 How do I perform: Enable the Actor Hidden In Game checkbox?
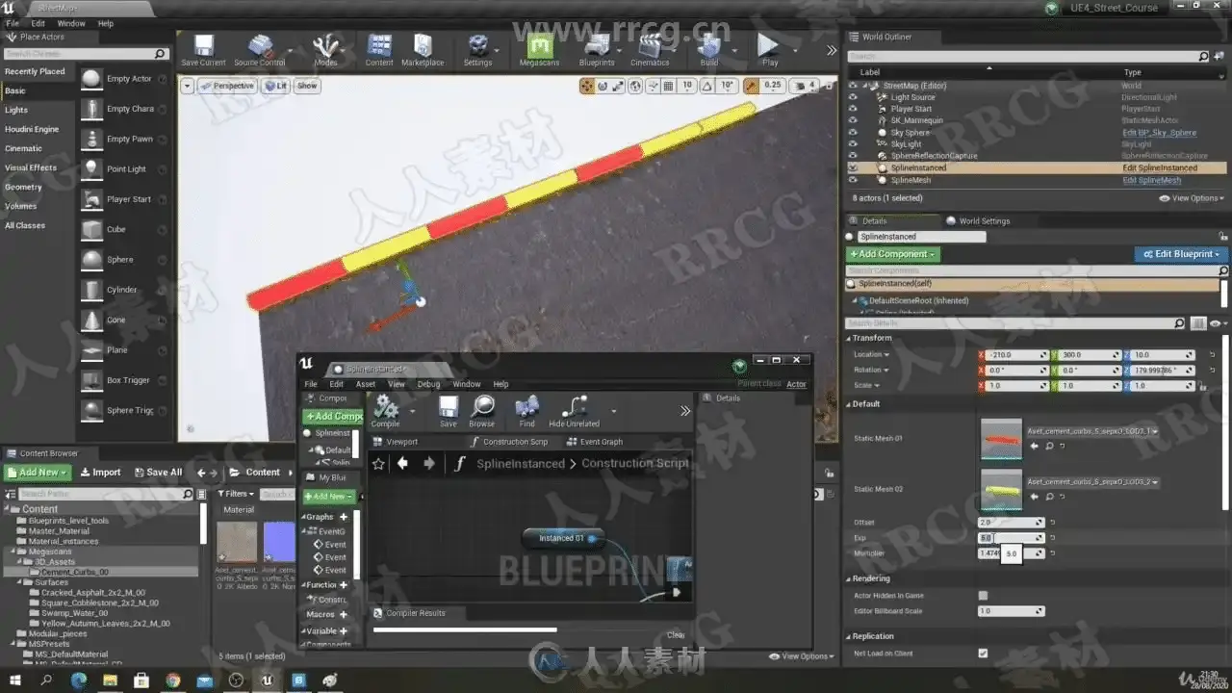[983, 596]
